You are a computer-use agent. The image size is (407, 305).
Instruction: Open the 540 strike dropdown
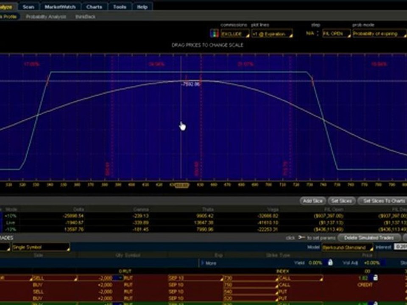[251, 291]
